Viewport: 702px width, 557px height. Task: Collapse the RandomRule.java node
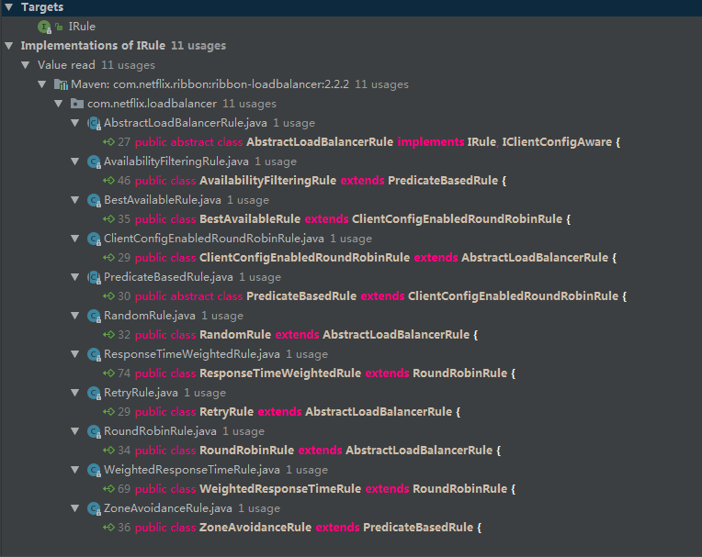75,315
